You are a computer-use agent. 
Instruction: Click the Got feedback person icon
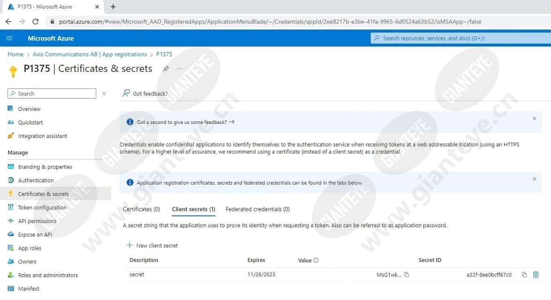coord(126,93)
